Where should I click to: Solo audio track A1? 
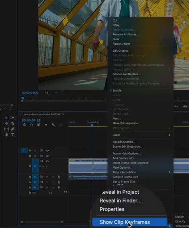click(53, 177)
